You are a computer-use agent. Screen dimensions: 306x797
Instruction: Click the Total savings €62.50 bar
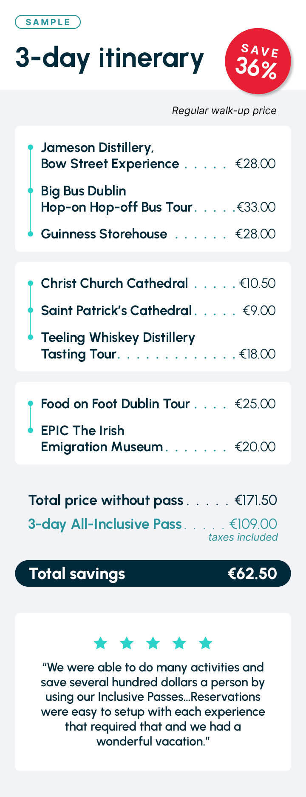(153, 573)
